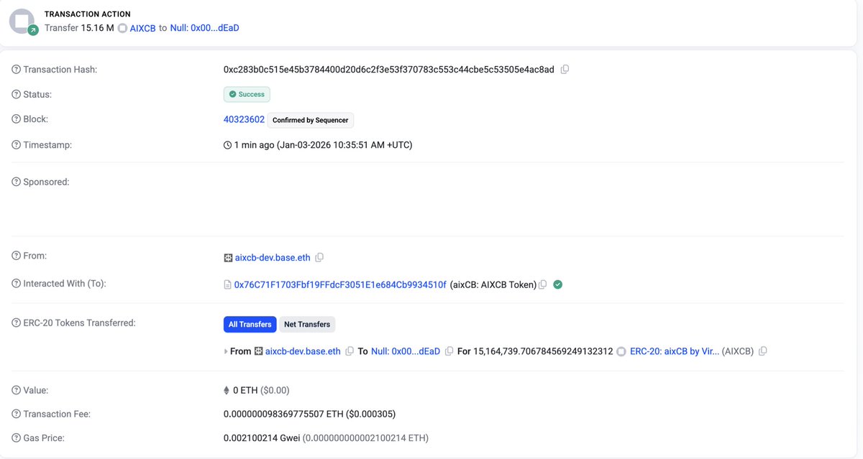
Task: Open contract 0x76C71F1703Fbf19FFdcF3051E1e684Cb9934510f
Action: [x=340, y=284]
